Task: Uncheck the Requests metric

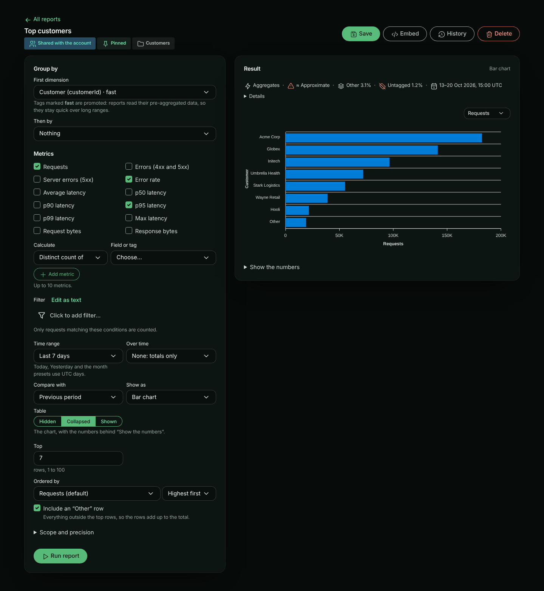Action: click(x=37, y=166)
